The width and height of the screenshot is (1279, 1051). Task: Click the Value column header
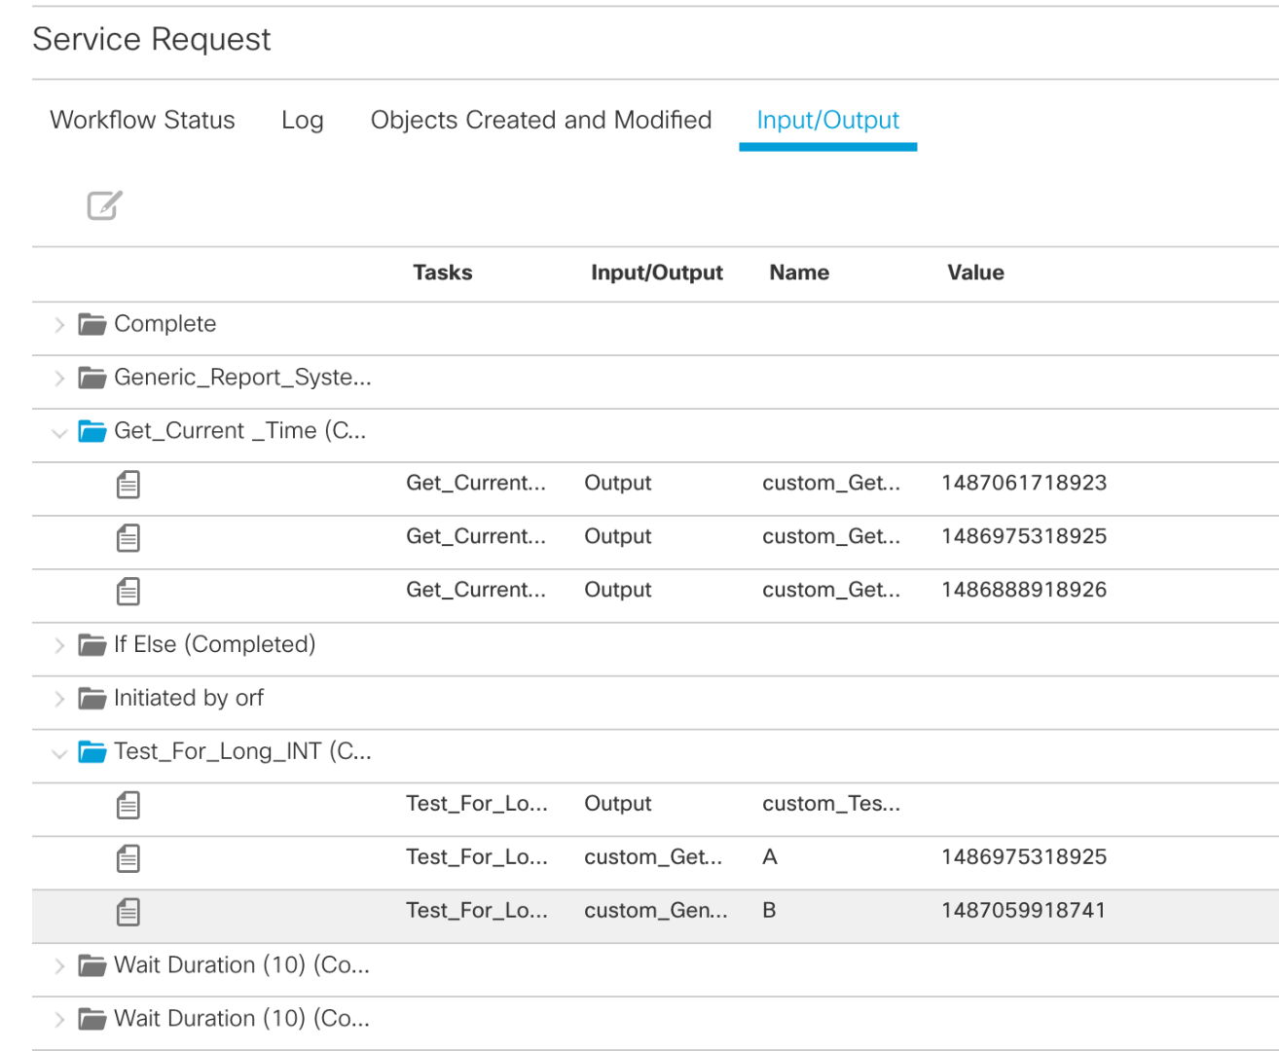click(x=976, y=272)
